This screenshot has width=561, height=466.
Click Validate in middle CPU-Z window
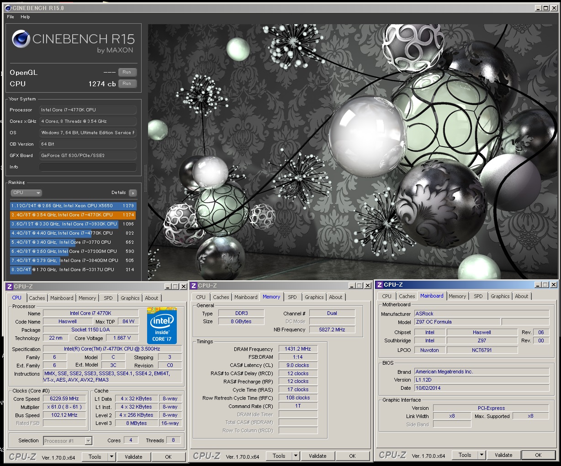(x=318, y=456)
